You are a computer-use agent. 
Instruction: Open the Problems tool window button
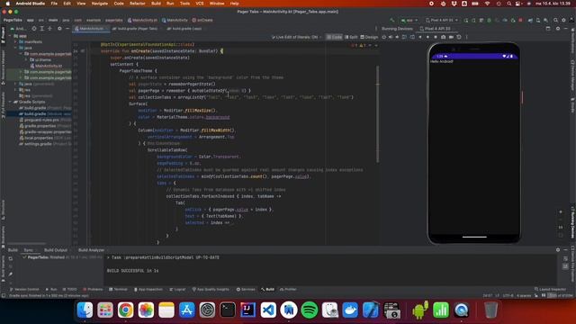(x=93, y=290)
